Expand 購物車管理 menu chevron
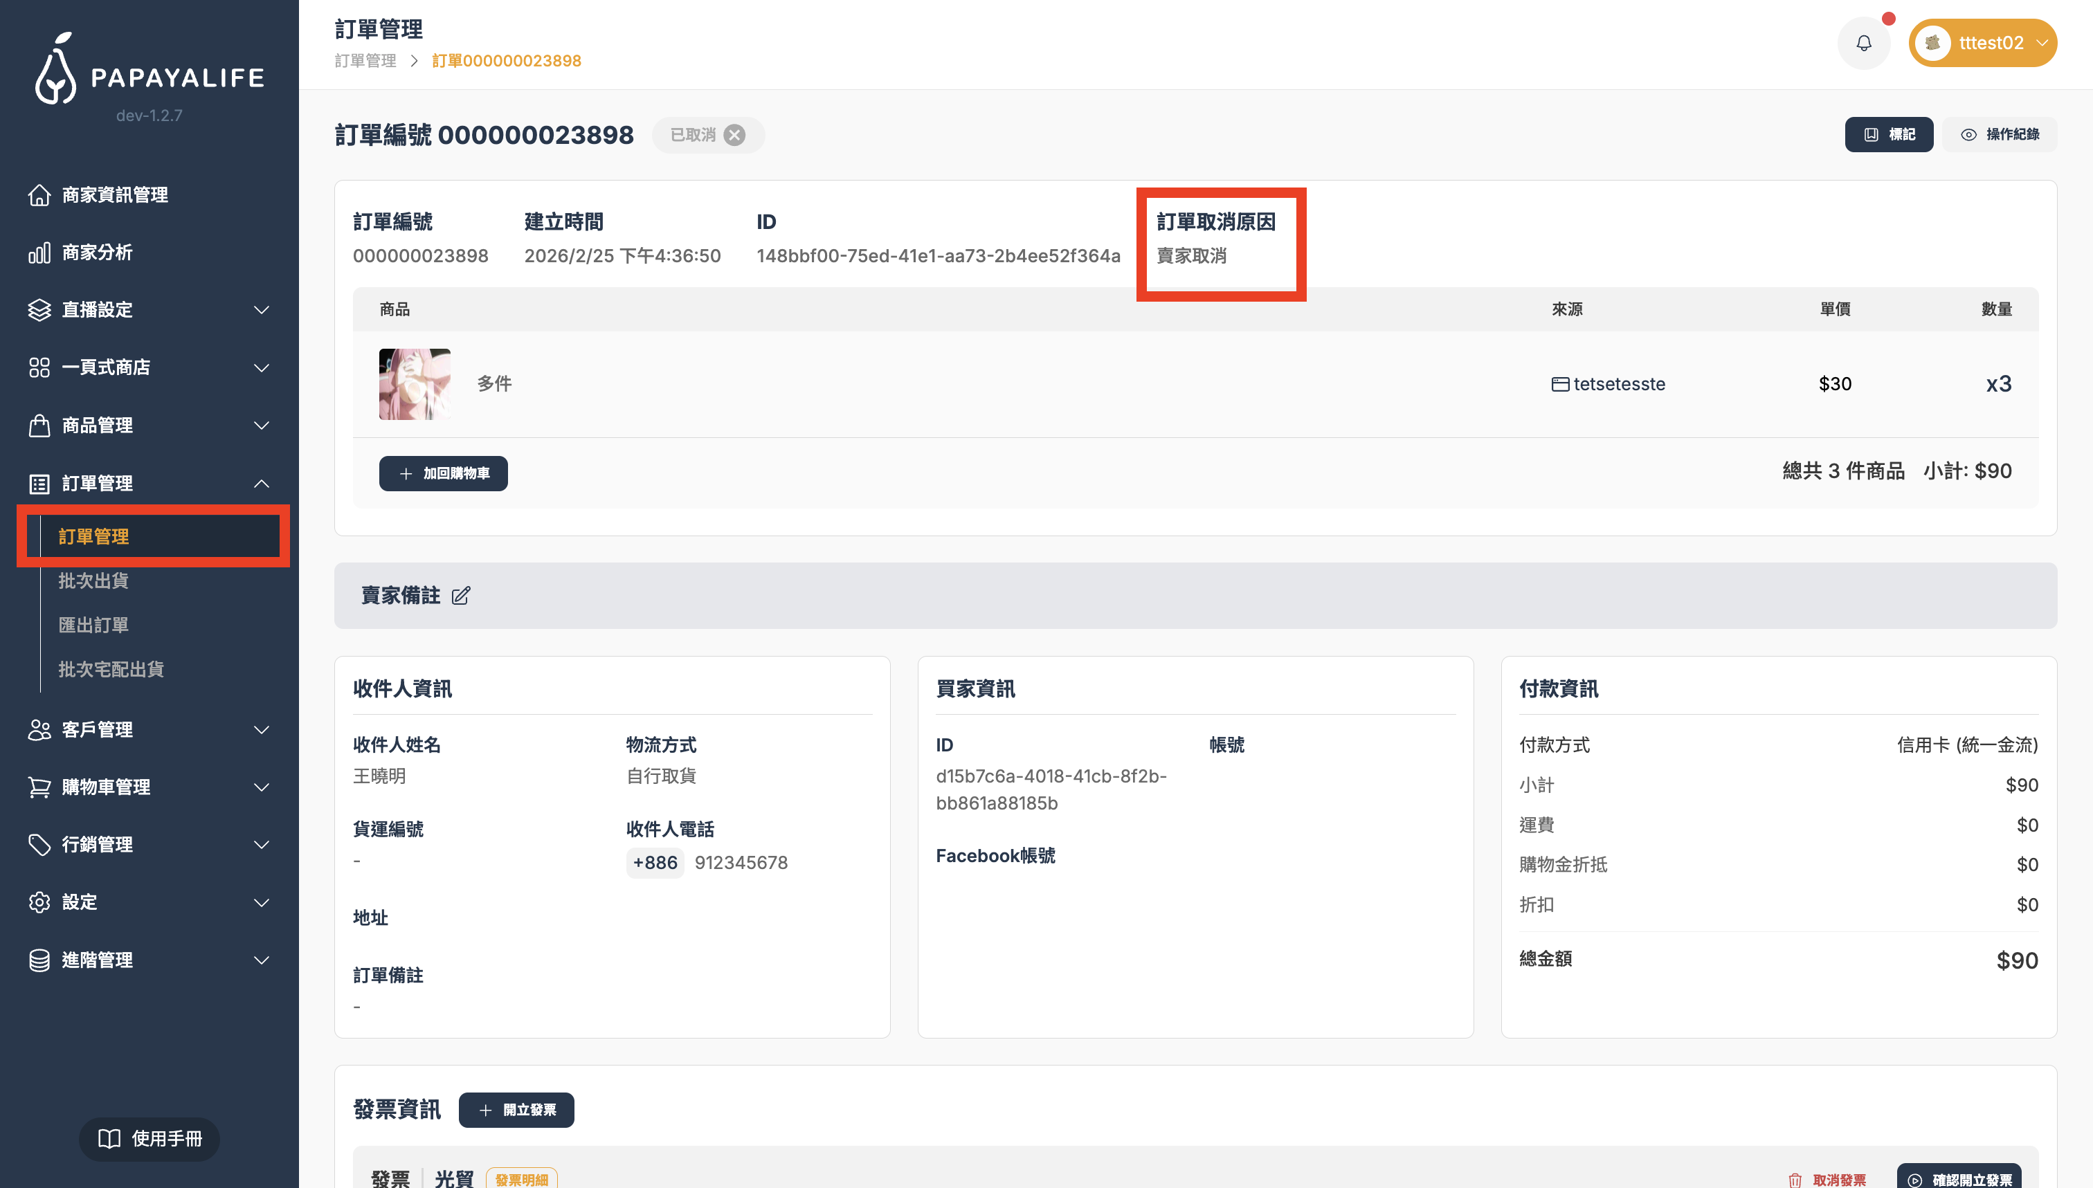Image resolution: width=2093 pixels, height=1188 pixels. point(261,787)
